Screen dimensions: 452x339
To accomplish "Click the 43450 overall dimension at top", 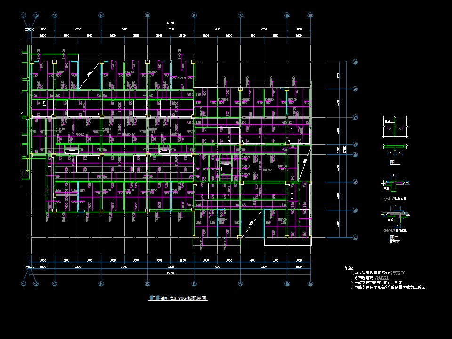I will tap(170, 23).
